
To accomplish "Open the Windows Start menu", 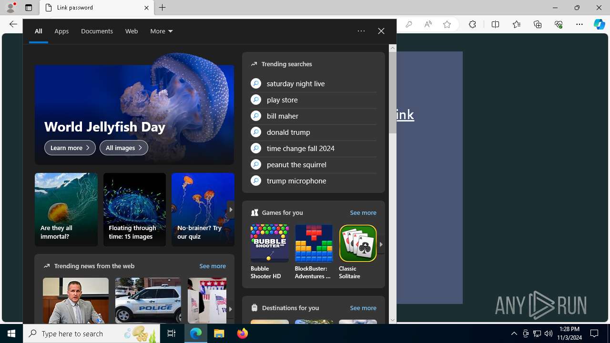I will tap(11, 333).
